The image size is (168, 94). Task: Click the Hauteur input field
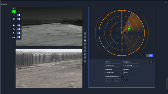[131, 72]
